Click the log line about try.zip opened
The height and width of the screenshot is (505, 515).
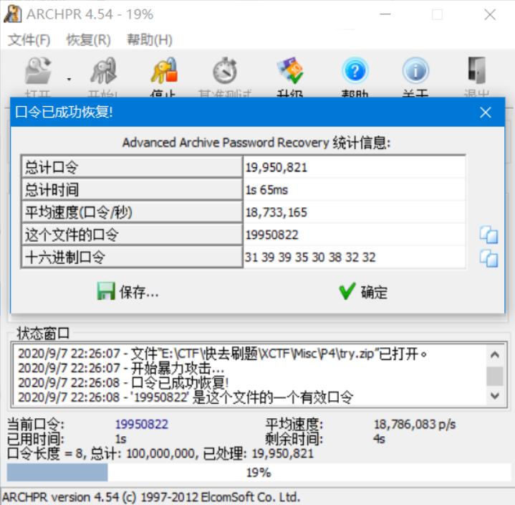222,354
